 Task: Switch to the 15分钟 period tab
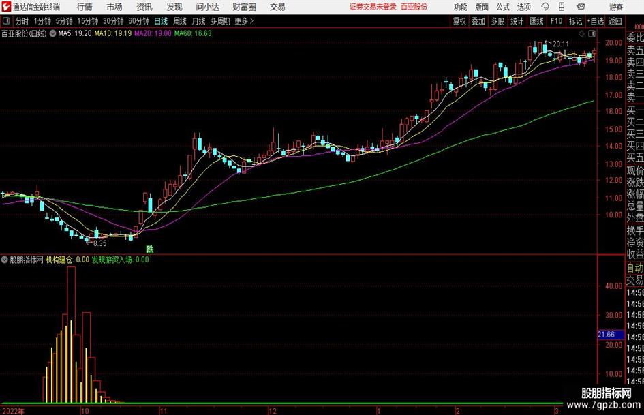[x=88, y=21]
